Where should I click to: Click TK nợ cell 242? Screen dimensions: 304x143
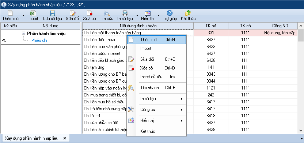point(211,95)
